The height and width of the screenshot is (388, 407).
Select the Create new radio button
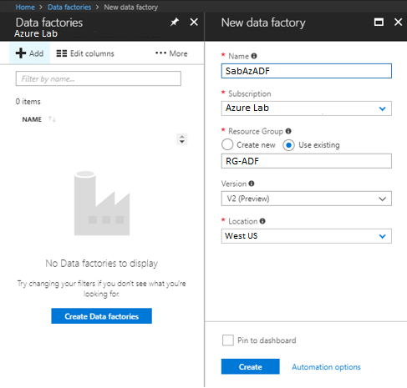[x=227, y=144]
